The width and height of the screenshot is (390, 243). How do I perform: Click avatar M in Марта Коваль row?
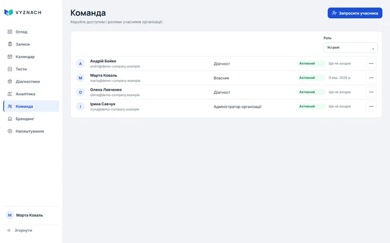(x=80, y=78)
